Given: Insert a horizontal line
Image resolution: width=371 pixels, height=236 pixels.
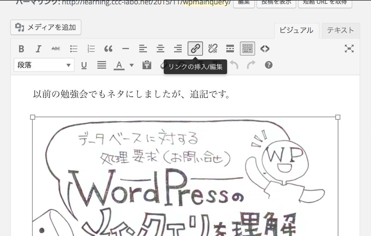Looking at the screenshot, I should click(126, 49).
